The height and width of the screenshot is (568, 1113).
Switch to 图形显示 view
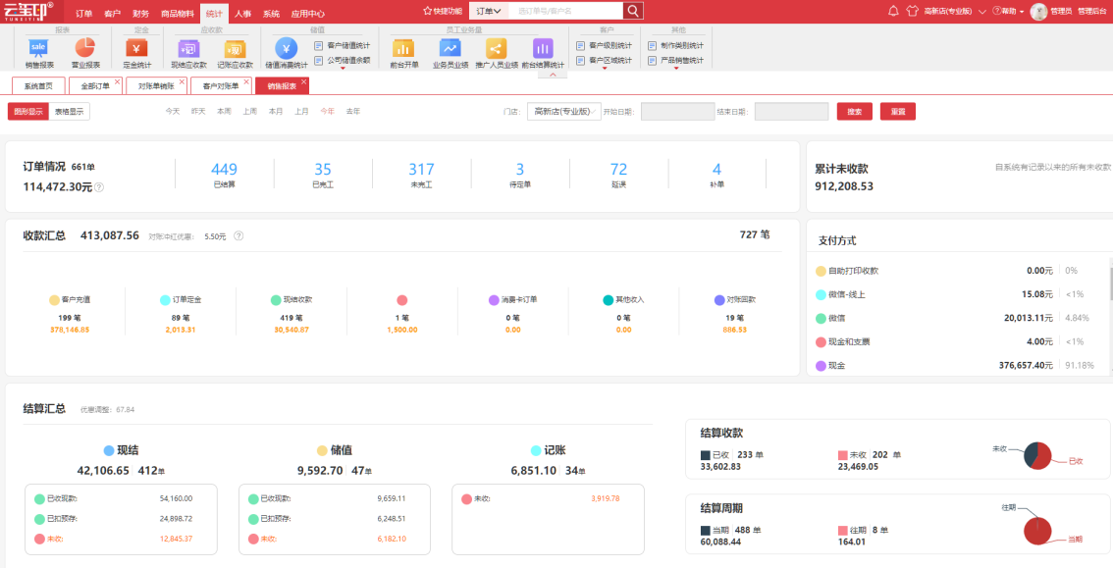28,111
